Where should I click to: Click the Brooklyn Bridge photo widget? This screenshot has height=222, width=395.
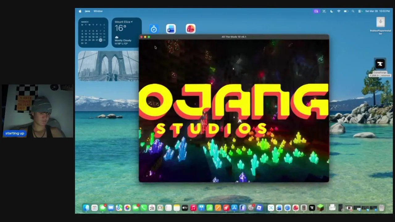[x=109, y=66]
